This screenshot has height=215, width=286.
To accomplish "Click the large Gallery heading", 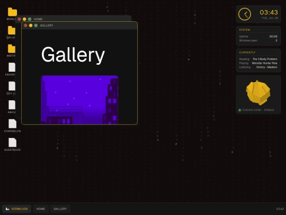I will [73, 55].
